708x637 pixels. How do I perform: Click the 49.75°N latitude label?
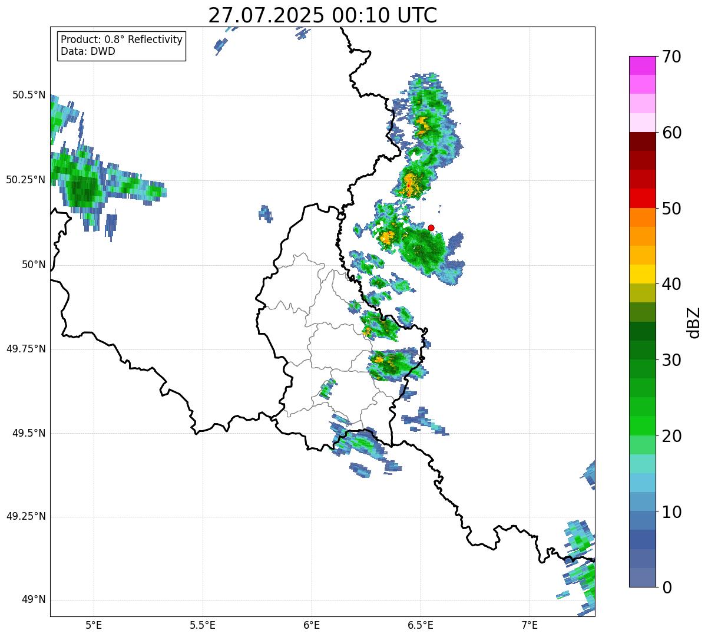pyautogui.click(x=25, y=349)
